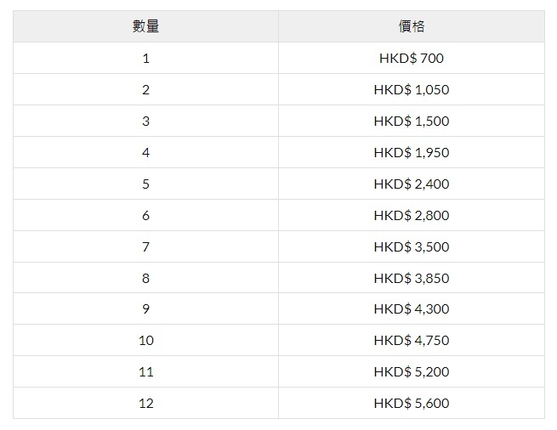Click the HKD$ 3,850 price
557x430 pixels.
(x=411, y=279)
